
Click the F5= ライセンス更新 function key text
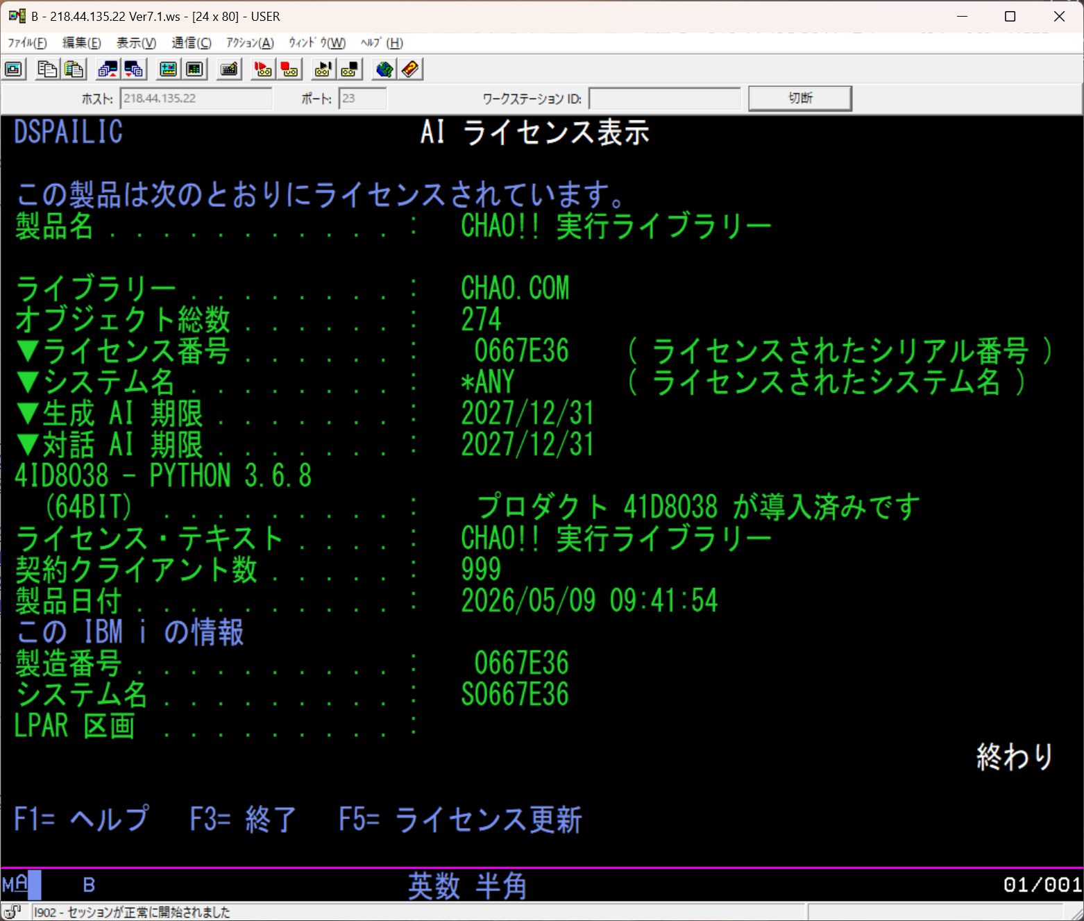click(460, 819)
